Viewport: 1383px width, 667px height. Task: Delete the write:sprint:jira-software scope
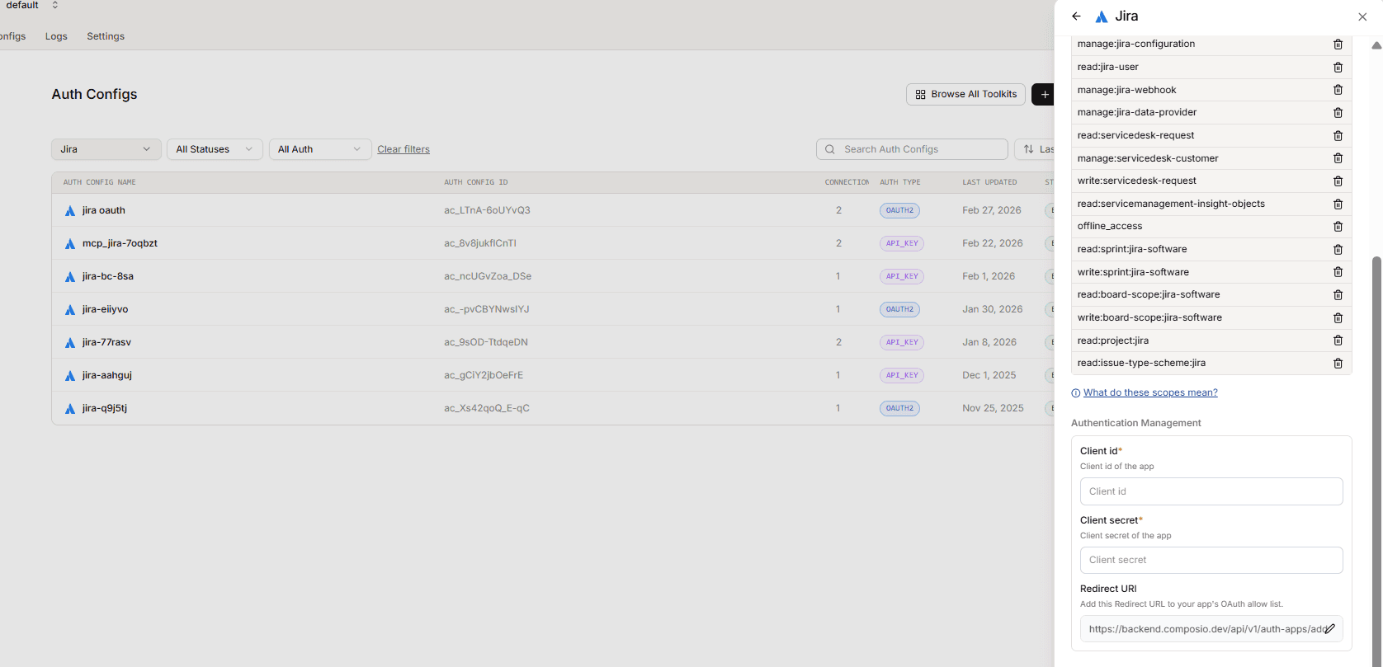pyautogui.click(x=1338, y=272)
